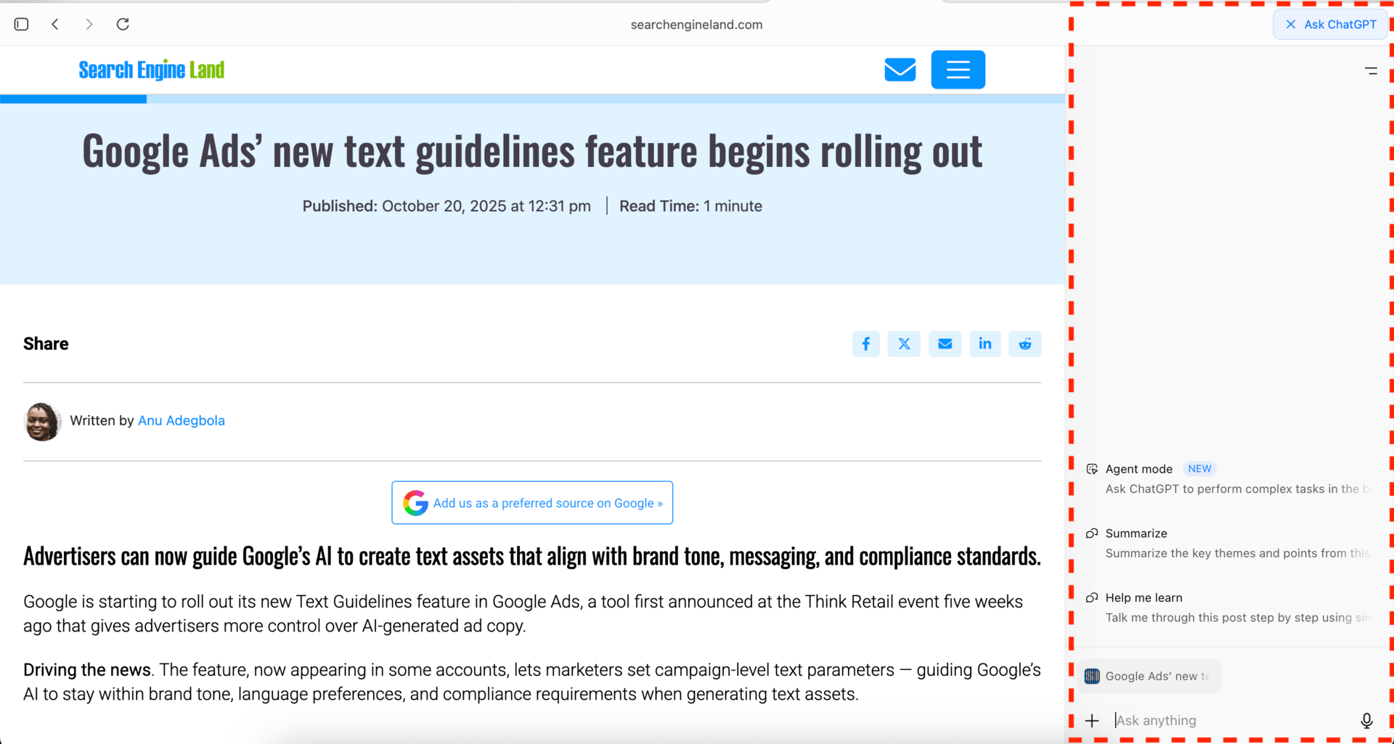Click the 'Advertisers can now guide' subheading
Screen dimensions: 1394x744
pyautogui.click(x=532, y=556)
